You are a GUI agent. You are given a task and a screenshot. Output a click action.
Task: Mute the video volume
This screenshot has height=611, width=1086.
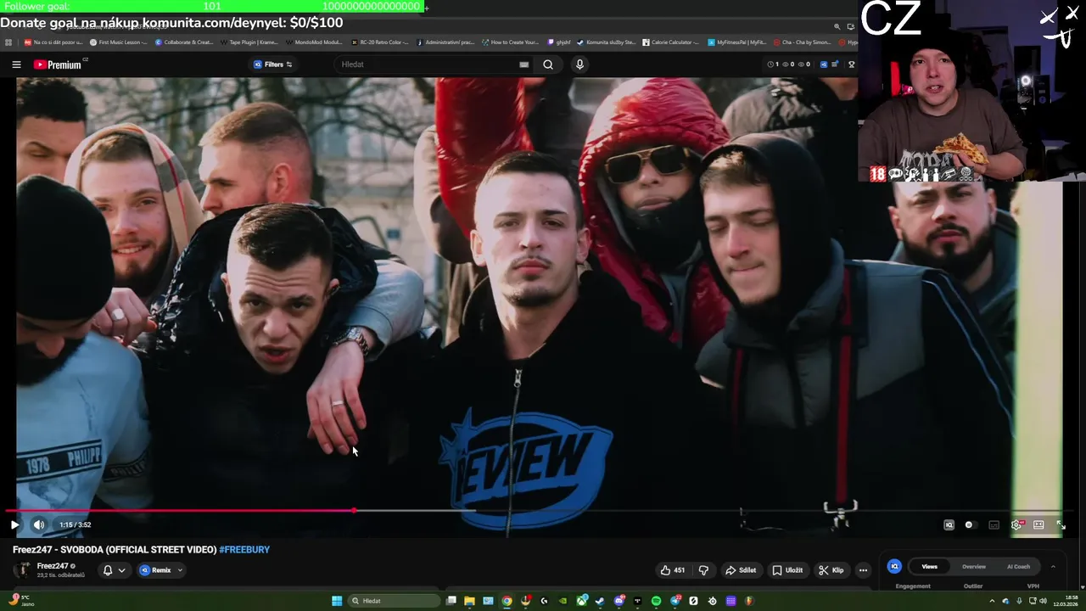(39, 524)
